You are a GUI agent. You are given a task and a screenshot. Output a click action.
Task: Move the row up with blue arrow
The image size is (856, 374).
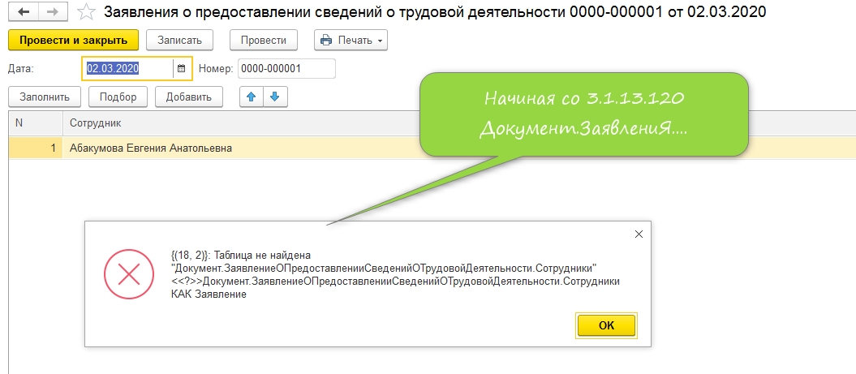tap(252, 97)
